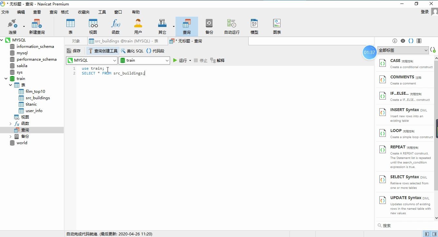Open the All Tags (全部标签) dropdown
The image size is (438, 237).
click(403, 50)
